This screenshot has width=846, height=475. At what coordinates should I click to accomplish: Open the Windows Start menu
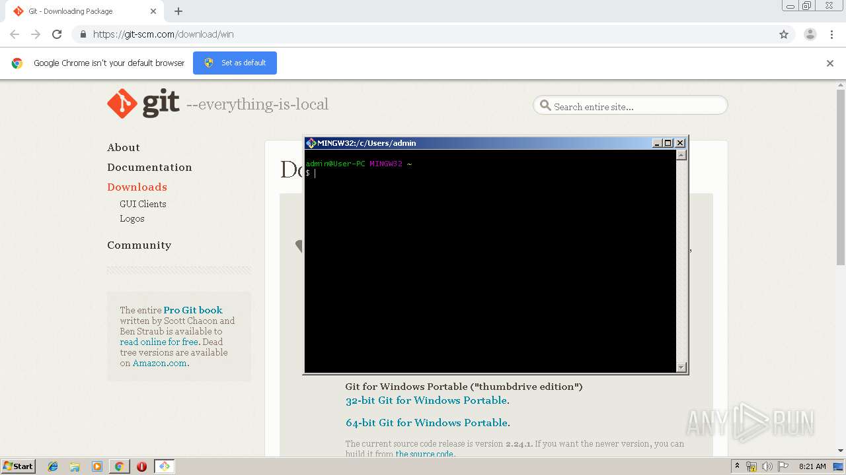19,466
